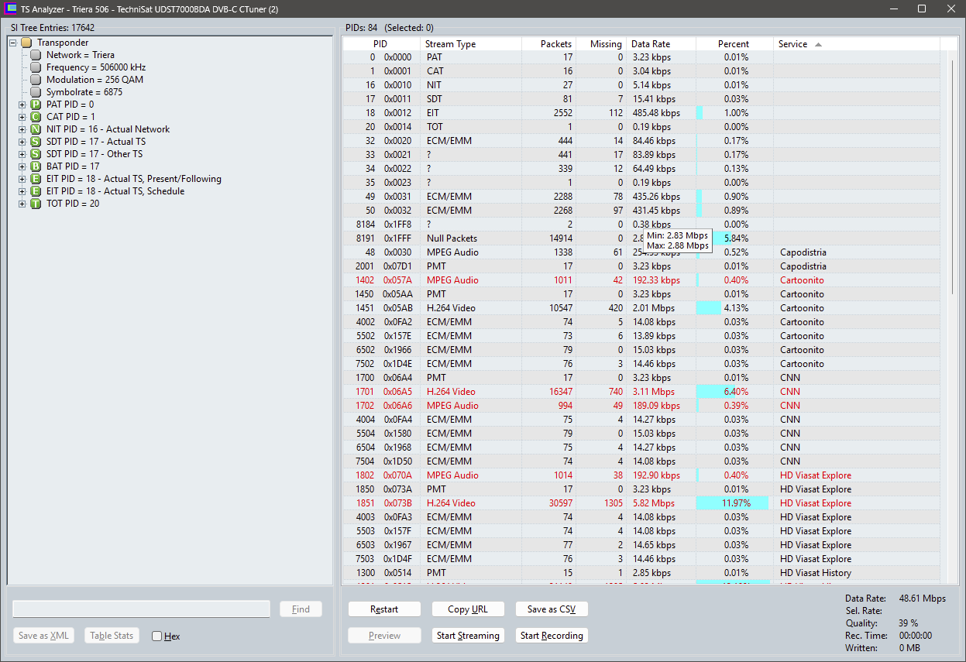
Task: Click Save as CSV button
Action: (x=552, y=609)
